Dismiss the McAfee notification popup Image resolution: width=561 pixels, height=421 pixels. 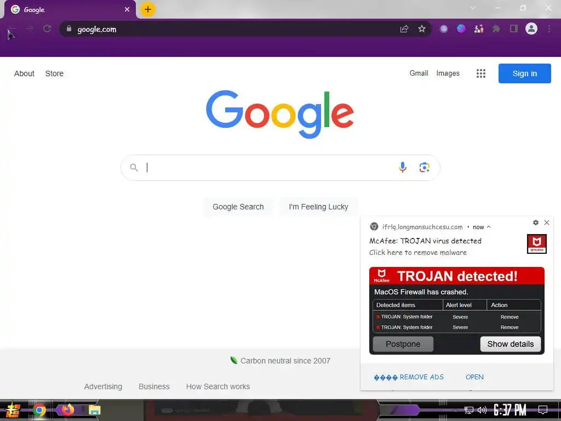click(547, 223)
